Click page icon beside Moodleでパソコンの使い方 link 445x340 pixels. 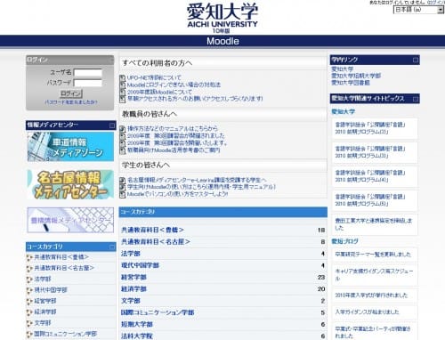[123, 194]
